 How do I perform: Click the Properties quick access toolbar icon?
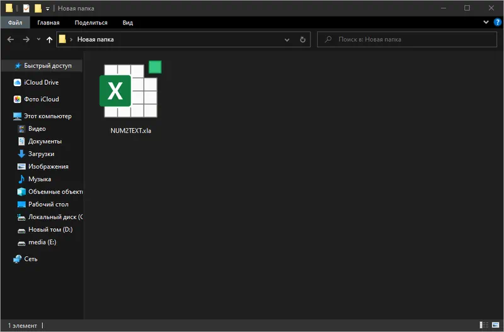(x=26, y=8)
